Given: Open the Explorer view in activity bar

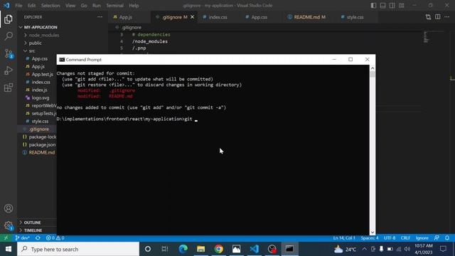Looking at the screenshot, I should tap(8, 19).
